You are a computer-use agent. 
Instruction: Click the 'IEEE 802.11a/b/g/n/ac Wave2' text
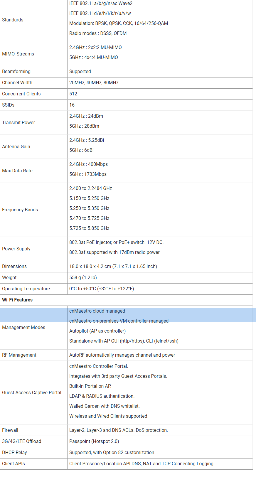[101, 4]
